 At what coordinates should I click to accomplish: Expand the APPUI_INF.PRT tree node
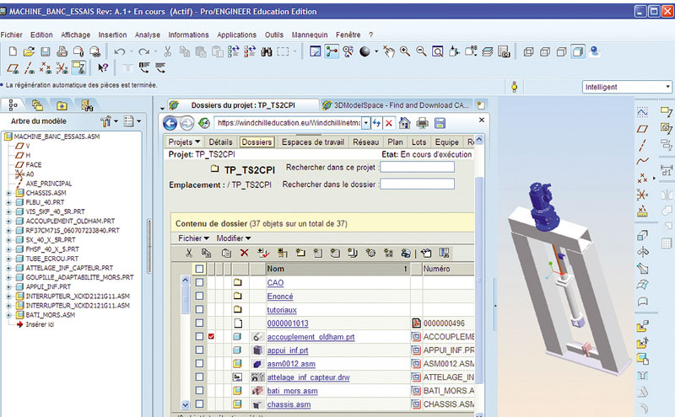tap(8, 286)
